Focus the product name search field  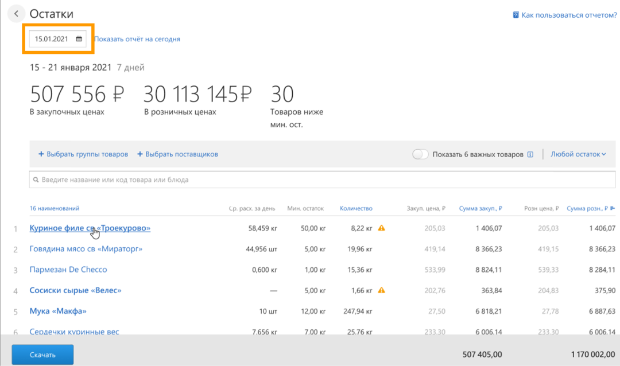322,180
